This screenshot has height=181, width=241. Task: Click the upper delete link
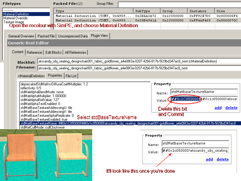coord(231,108)
